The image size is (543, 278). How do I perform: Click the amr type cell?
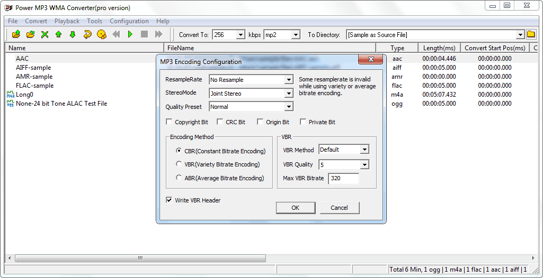coord(397,77)
